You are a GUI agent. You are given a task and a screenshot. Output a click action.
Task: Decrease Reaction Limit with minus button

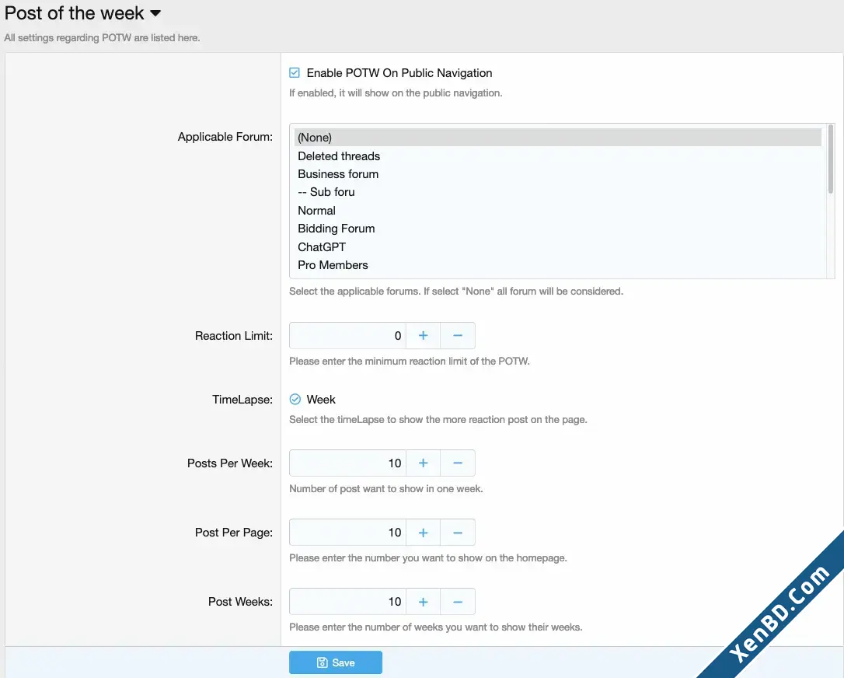458,335
